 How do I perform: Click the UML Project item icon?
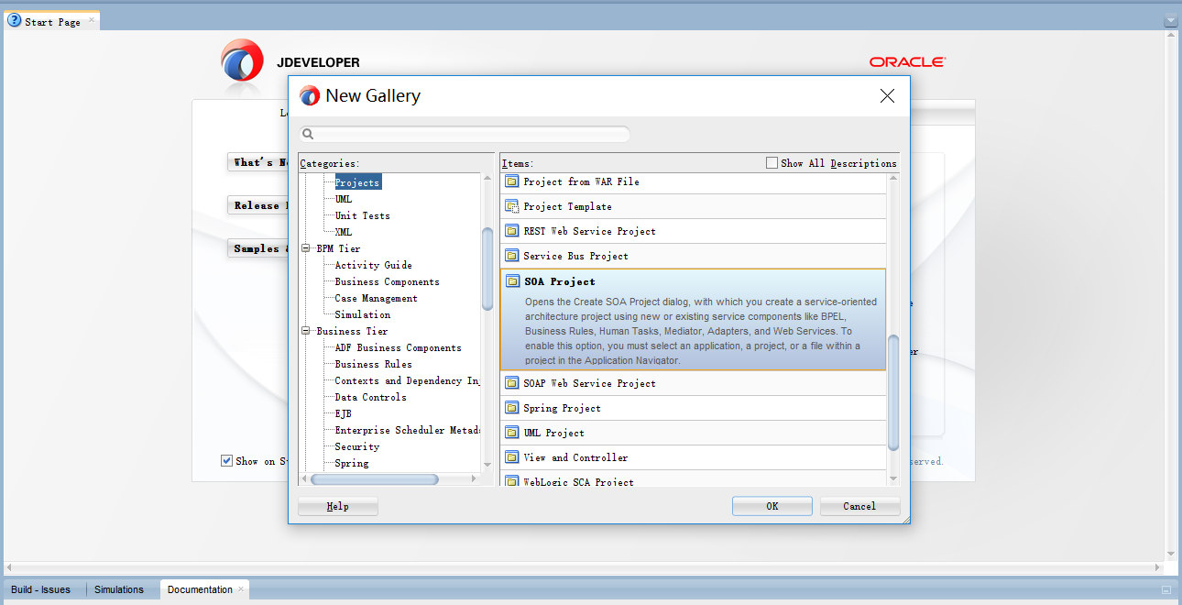coord(511,432)
